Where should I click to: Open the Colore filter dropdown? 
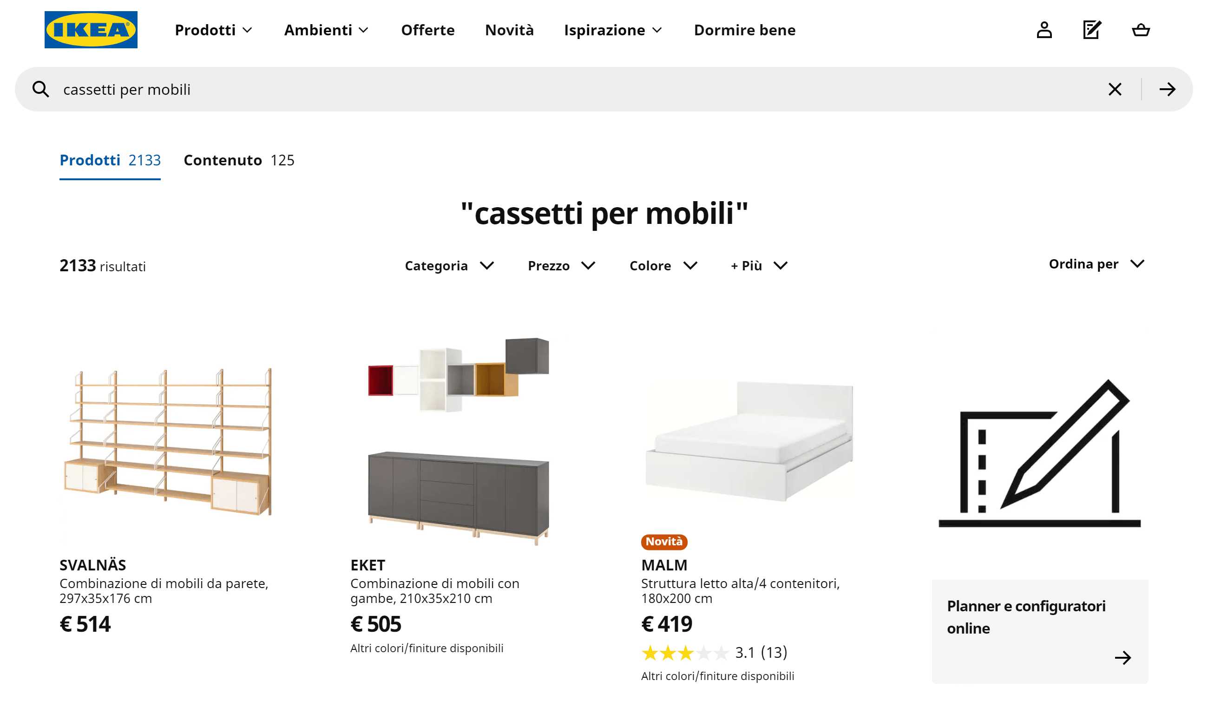663,266
